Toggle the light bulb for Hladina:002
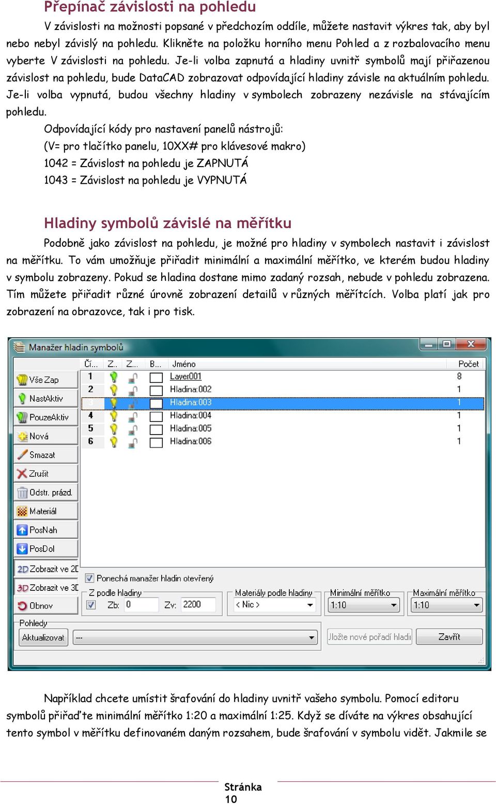Viewport: 496px width, 804px height. (114, 390)
